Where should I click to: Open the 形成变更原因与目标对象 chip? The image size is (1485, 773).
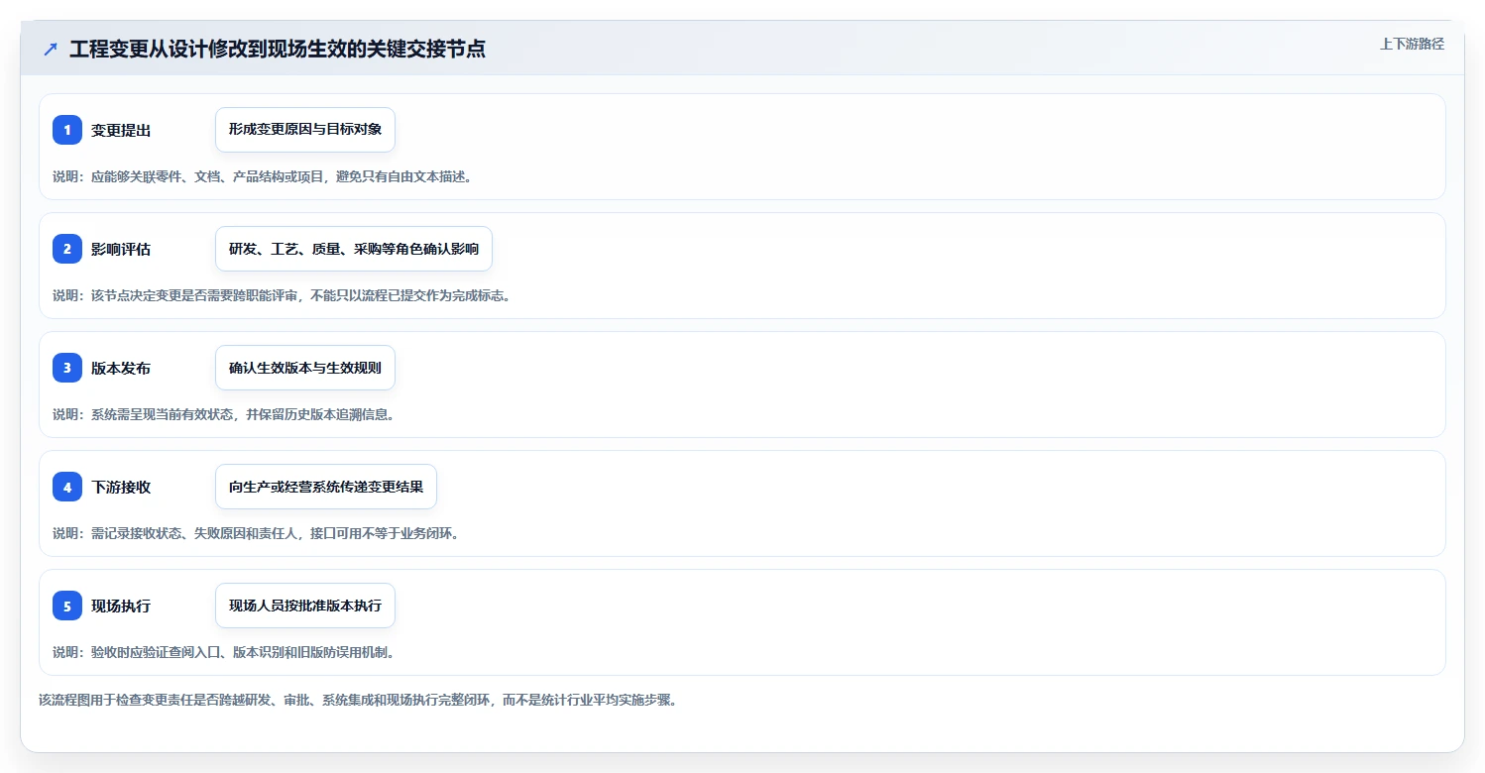click(x=305, y=130)
